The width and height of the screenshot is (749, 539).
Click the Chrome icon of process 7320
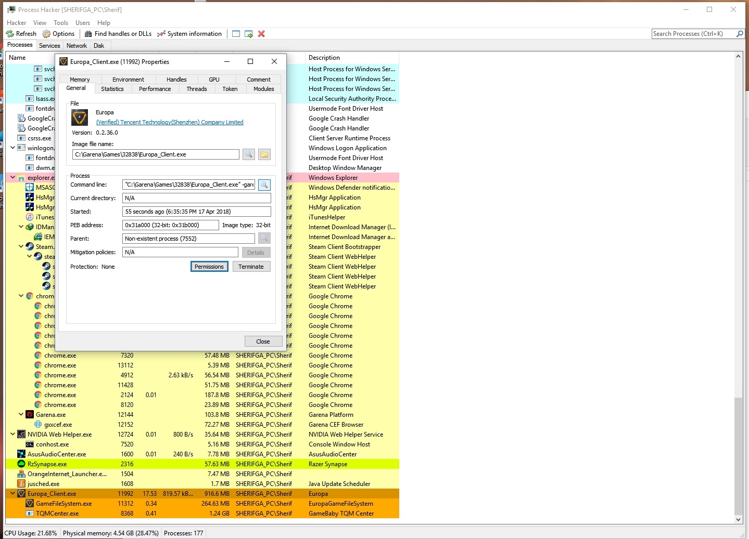38,356
